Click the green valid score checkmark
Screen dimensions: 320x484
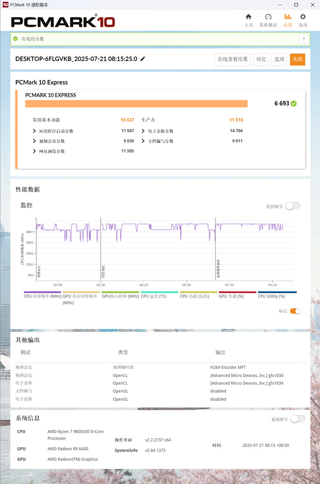pos(16,39)
